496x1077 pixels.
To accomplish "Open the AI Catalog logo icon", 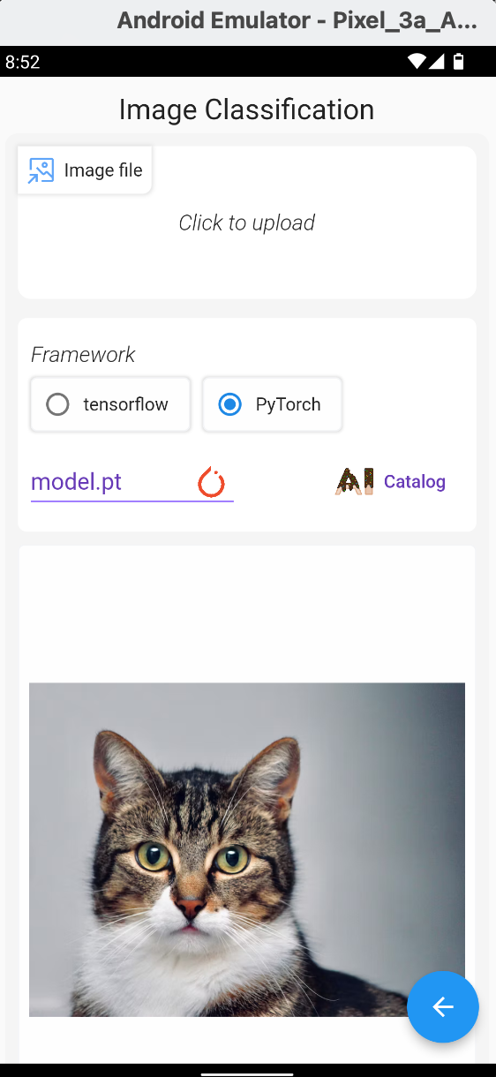I will pos(355,481).
